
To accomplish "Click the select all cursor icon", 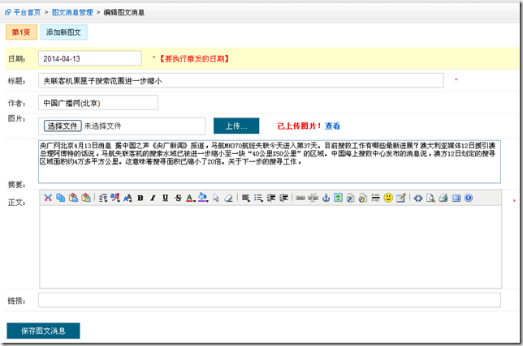I will [x=216, y=198].
